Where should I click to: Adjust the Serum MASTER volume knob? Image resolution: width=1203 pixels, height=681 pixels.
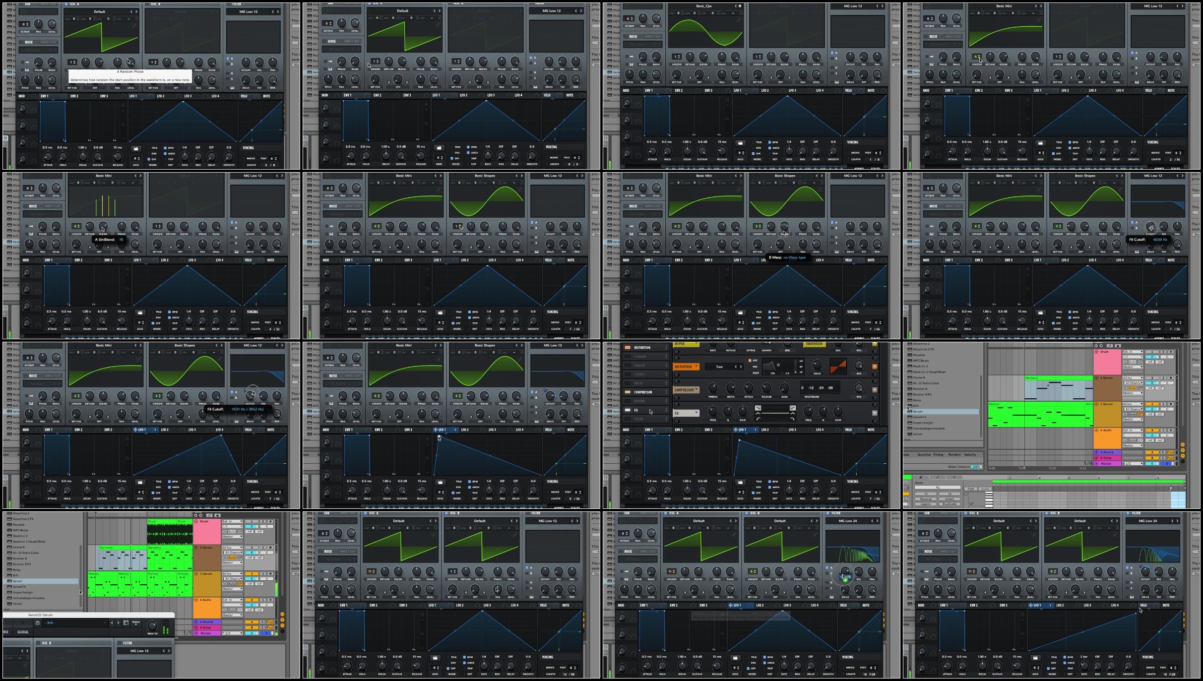pos(152,625)
